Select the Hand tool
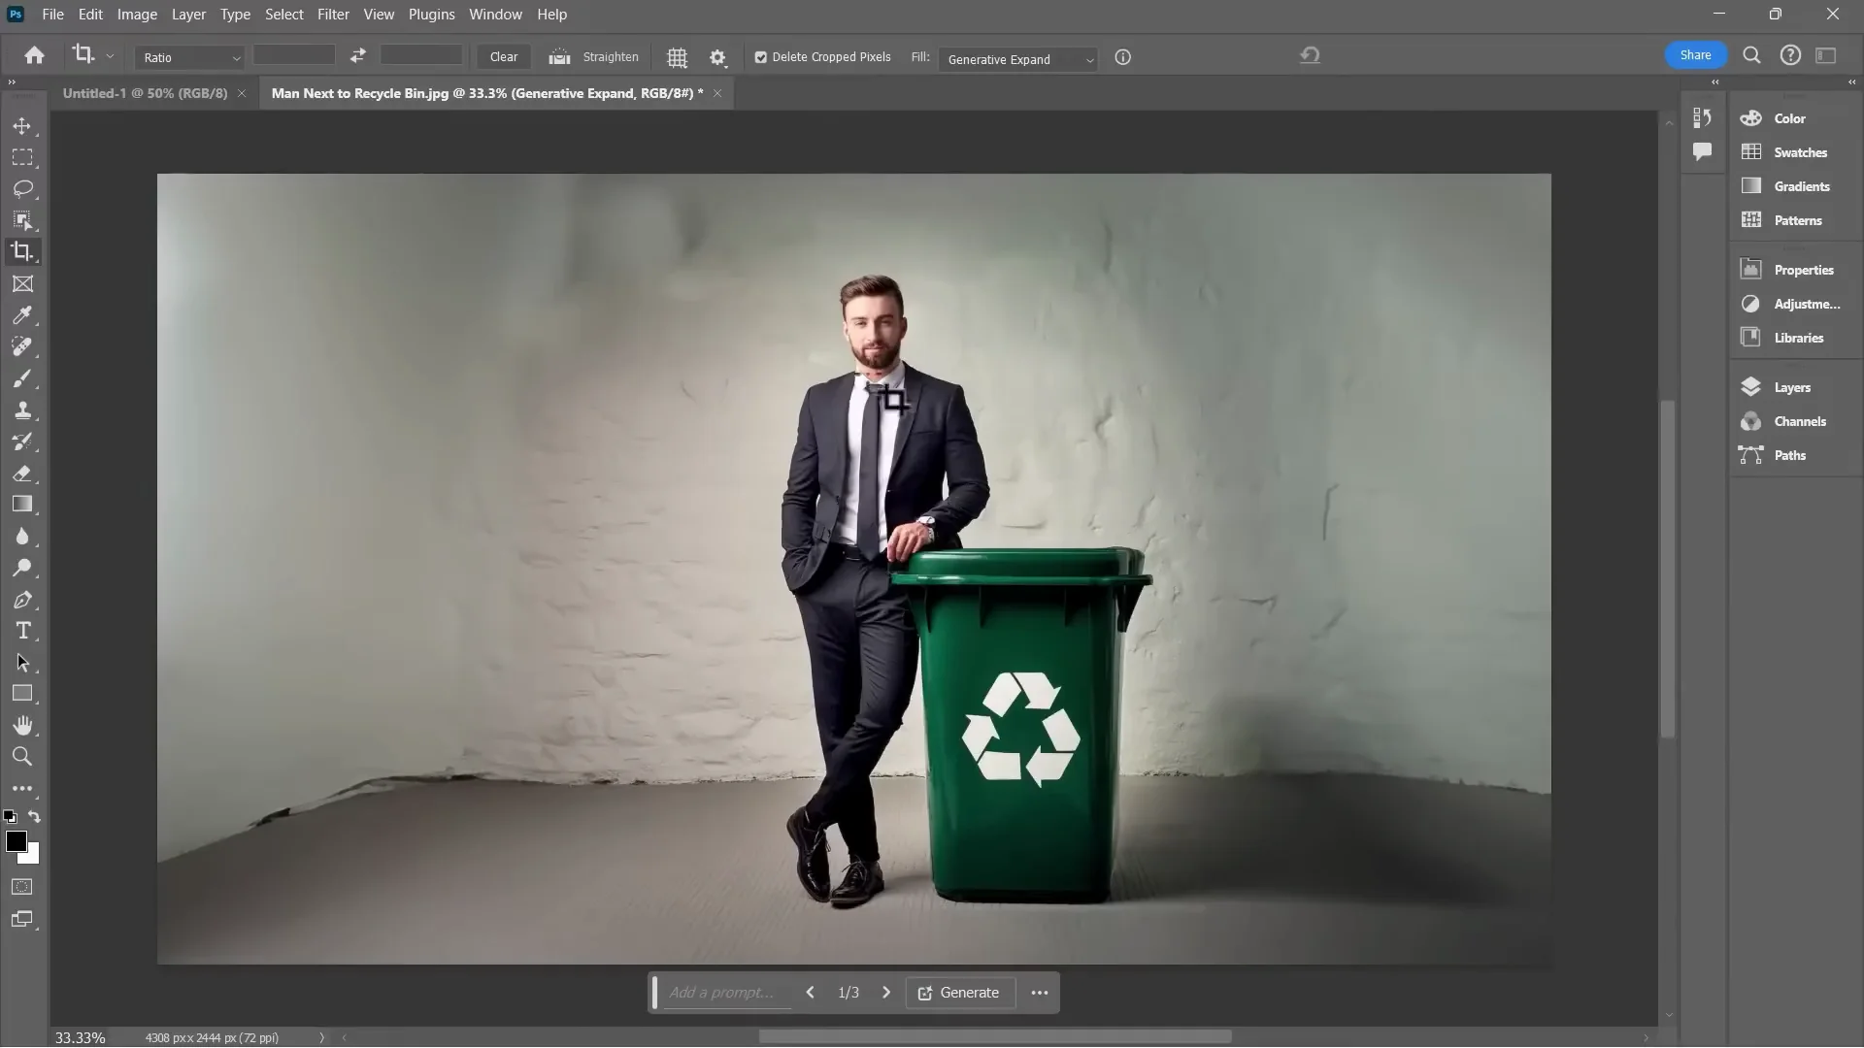The width and height of the screenshot is (1864, 1048). click(x=21, y=725)
